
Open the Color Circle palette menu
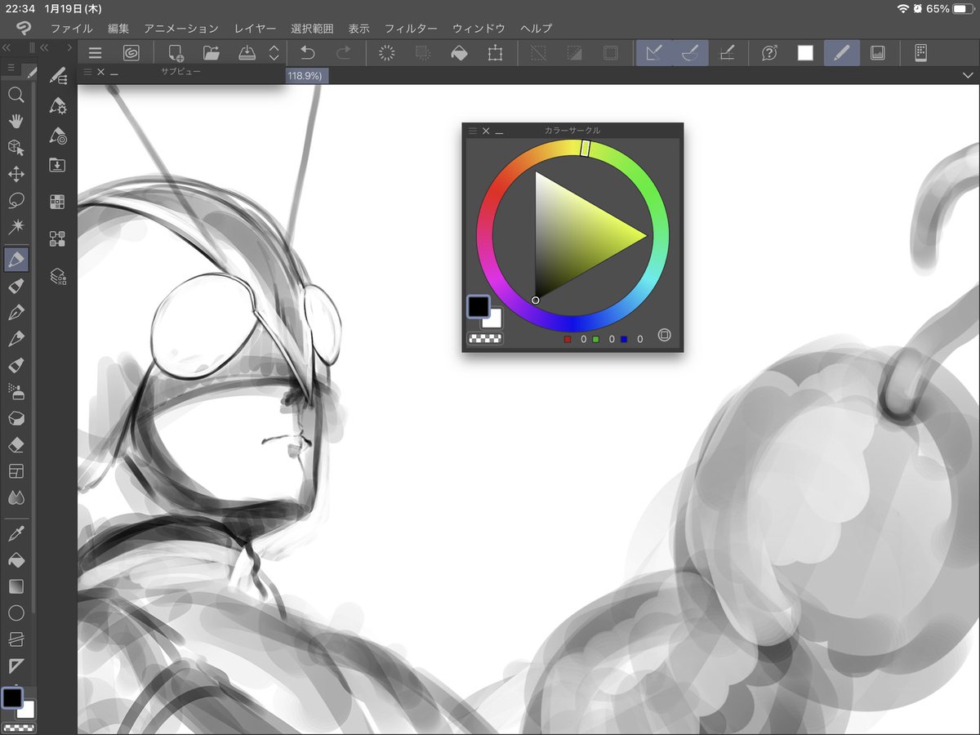coord(472,131)
